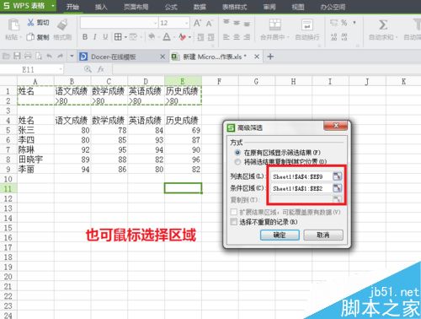
Task: Close the Docer-在线模板 tab
Action: point(163,57)
